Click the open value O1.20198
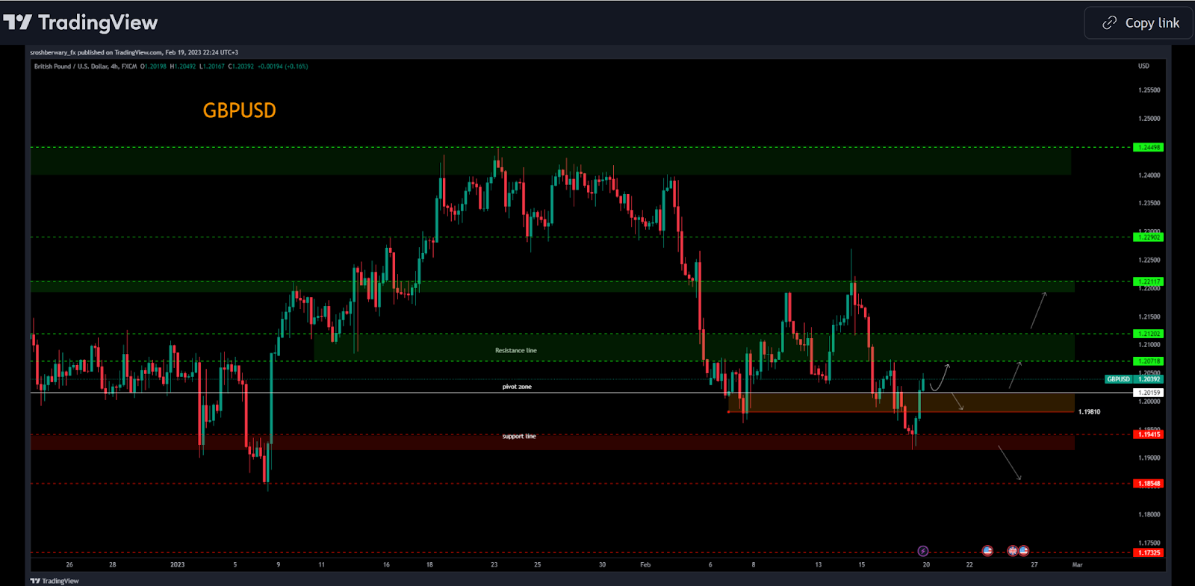Screen dimensions: 1195x586 point(153,66)
